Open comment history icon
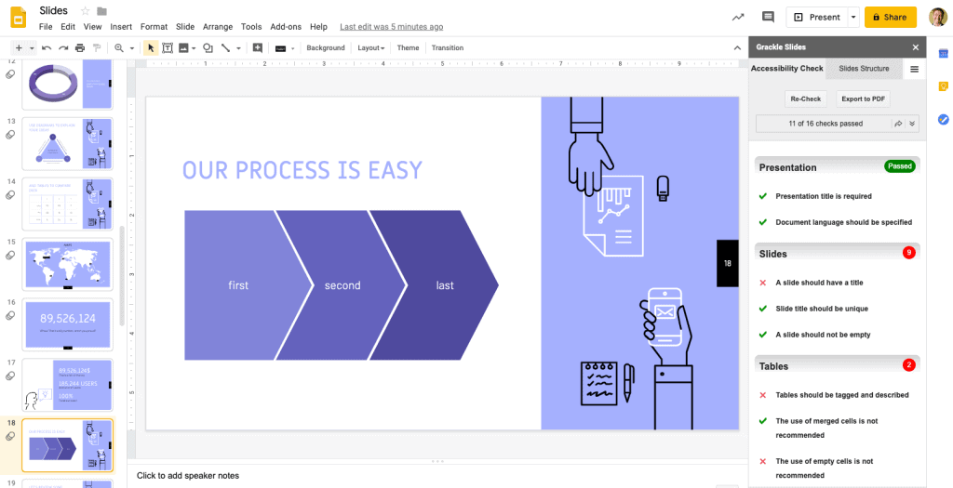 tap(768, 17)
